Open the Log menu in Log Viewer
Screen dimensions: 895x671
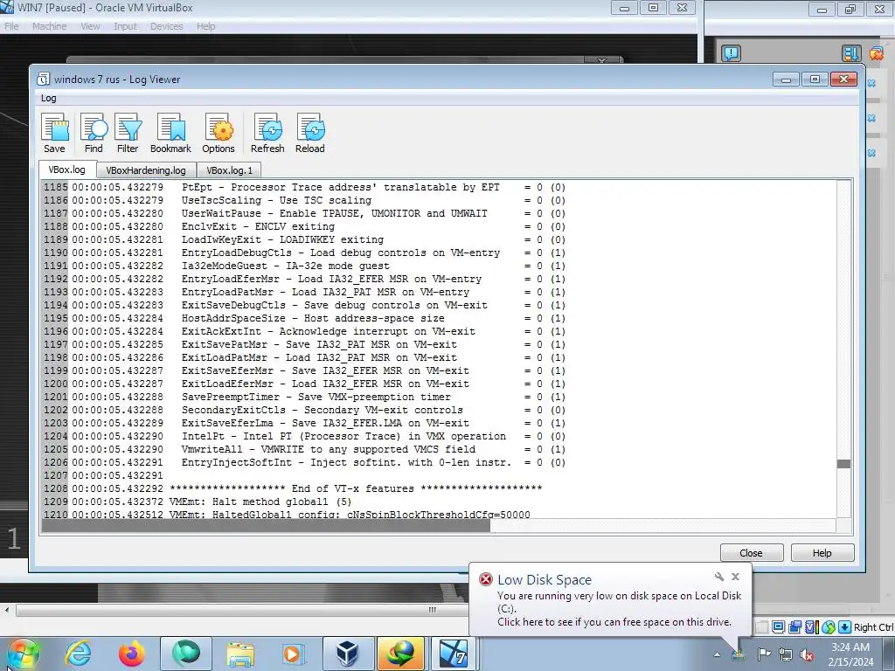tap(49, 98)
